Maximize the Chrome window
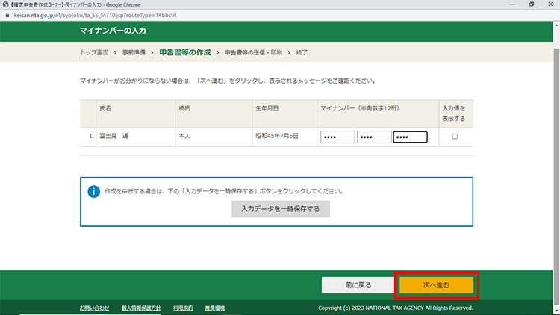 coord(531,4)
